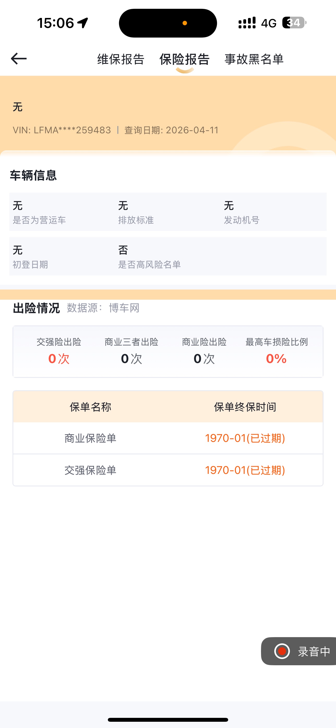Tap the battery indicator in status bar
Image resolution: width=336 pixels, height=728 pixels.
click(294, 23)
